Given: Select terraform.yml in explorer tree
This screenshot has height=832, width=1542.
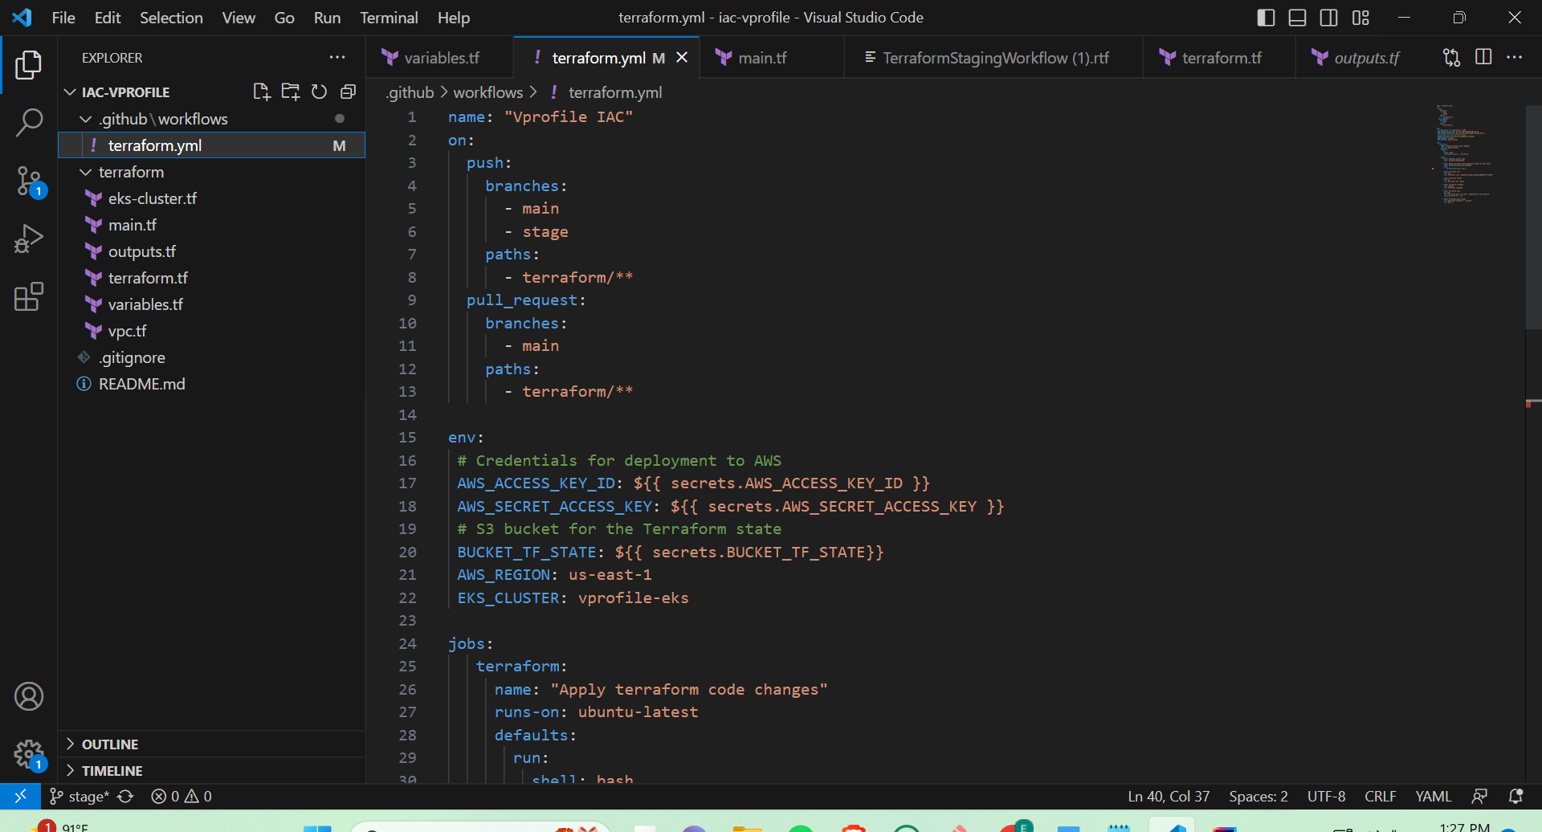Looking at the screenshot, I should tap(212, 145).
